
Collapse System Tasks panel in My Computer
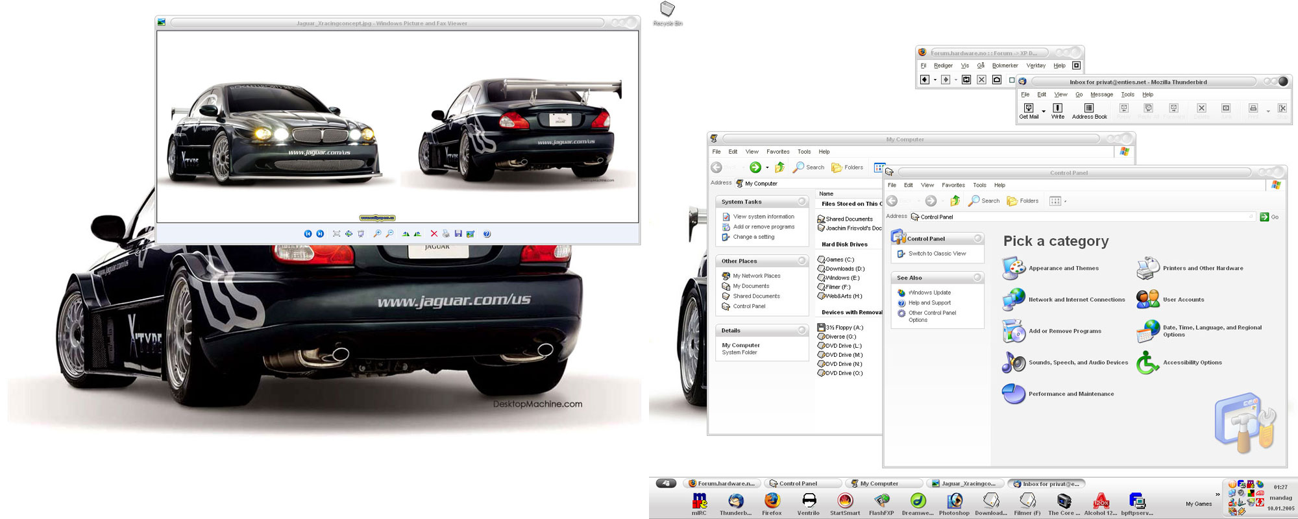802,202
